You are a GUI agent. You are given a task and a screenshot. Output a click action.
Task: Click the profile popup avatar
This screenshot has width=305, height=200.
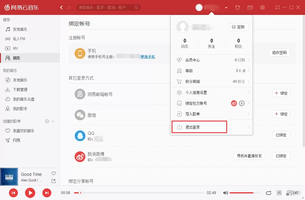[182, 27]
